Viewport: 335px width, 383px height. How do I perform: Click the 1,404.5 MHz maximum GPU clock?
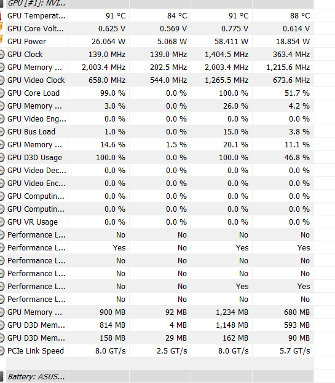[x=227, y=54]
